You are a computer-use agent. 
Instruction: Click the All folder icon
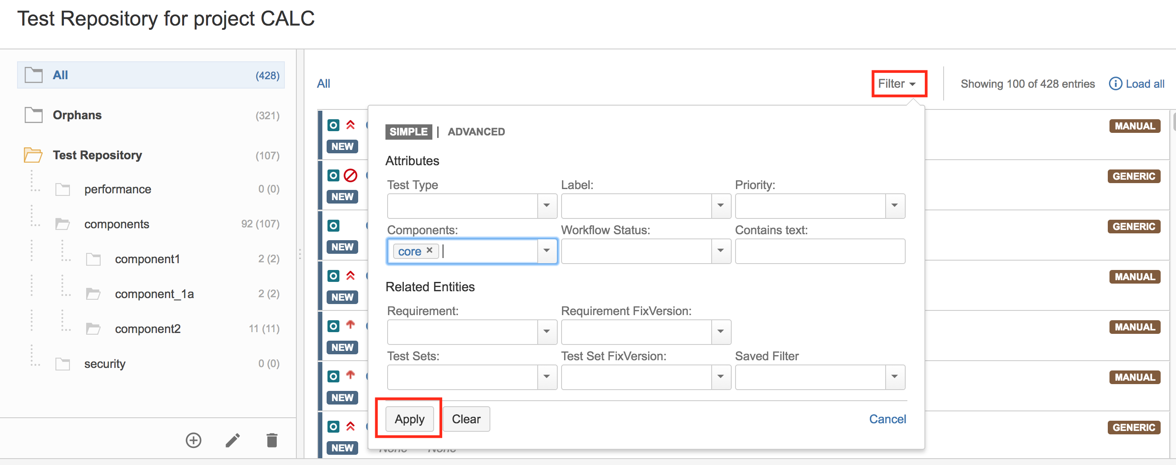tap(33, 75)
